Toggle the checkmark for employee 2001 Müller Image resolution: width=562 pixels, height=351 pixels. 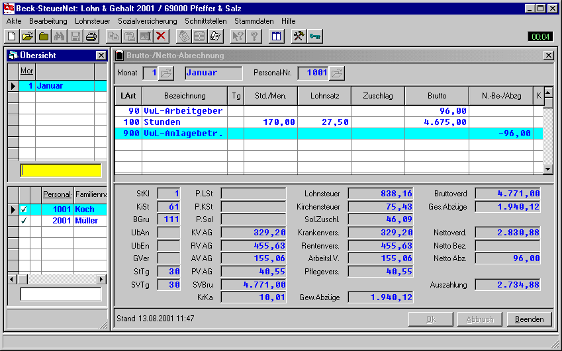pyautogui.click(x=24, y=221)
